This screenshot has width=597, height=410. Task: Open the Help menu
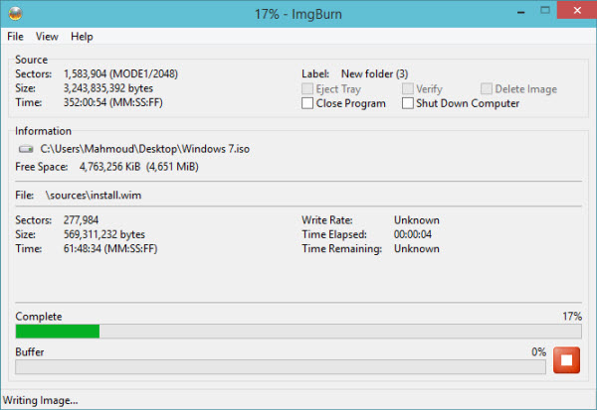(x=82, y=37)
